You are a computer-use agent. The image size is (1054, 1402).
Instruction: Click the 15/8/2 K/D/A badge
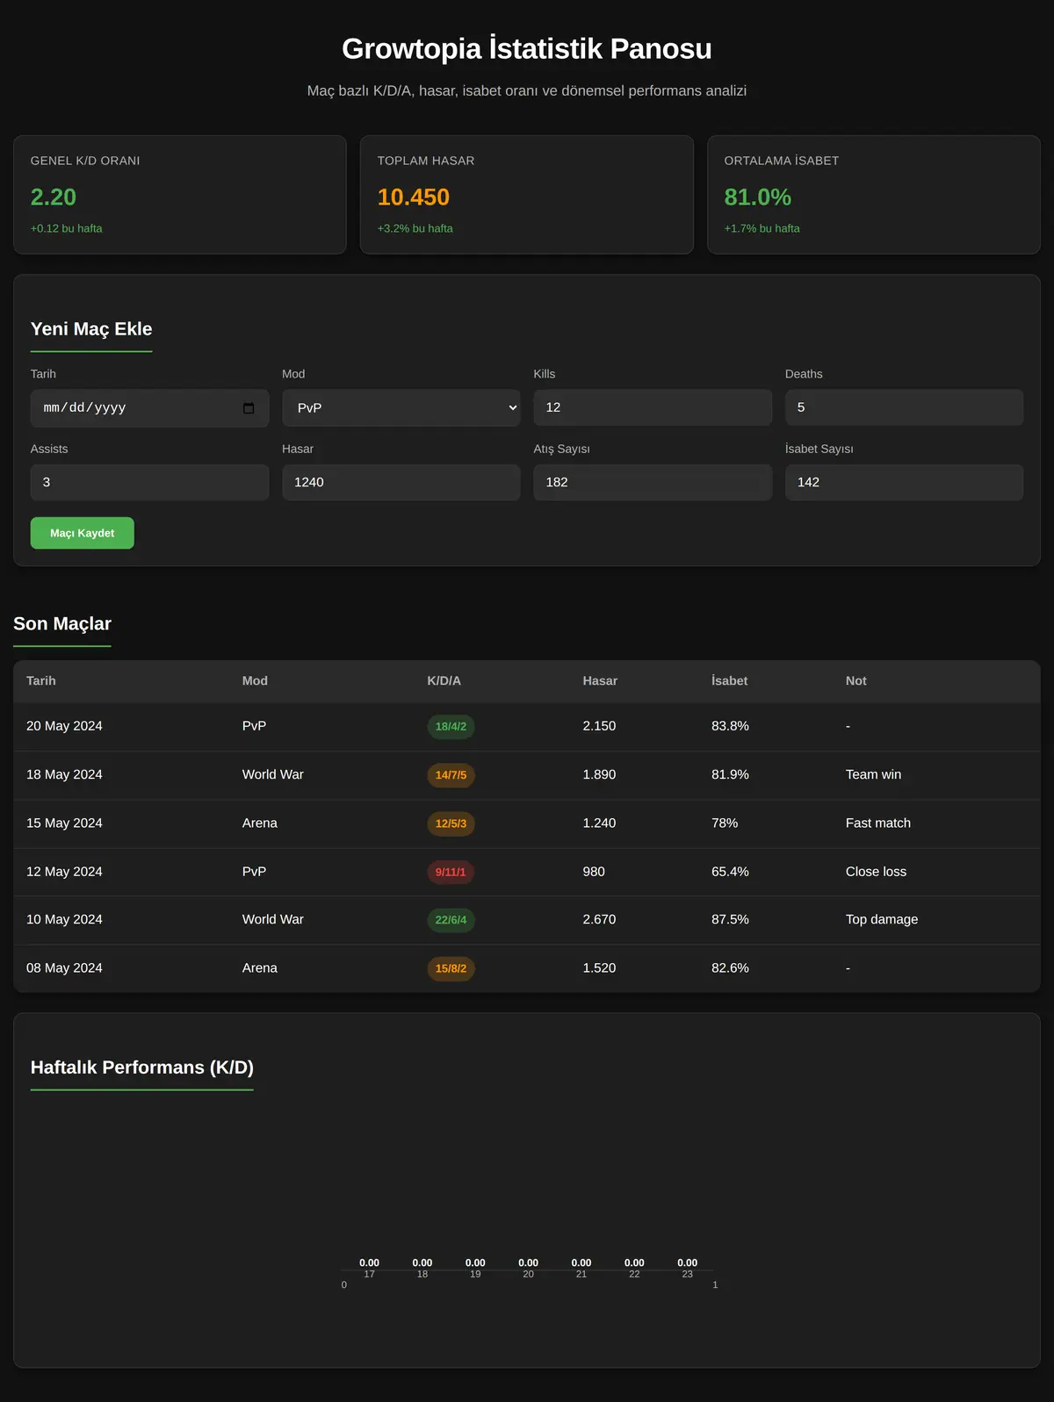point(451,968)
